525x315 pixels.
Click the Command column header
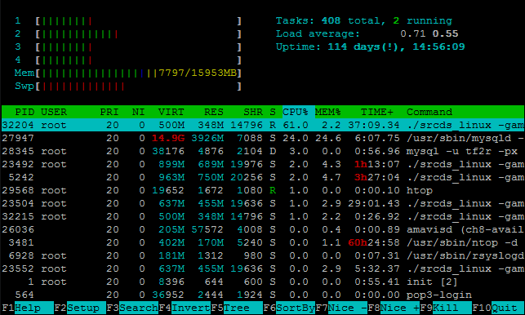click(429, 112)
